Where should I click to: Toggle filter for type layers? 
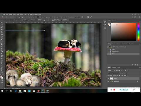tap(121, 70)
